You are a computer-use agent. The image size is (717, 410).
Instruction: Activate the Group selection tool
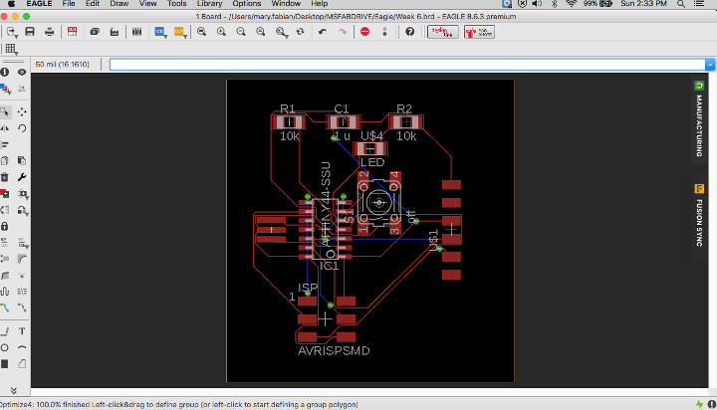[5, 112]
